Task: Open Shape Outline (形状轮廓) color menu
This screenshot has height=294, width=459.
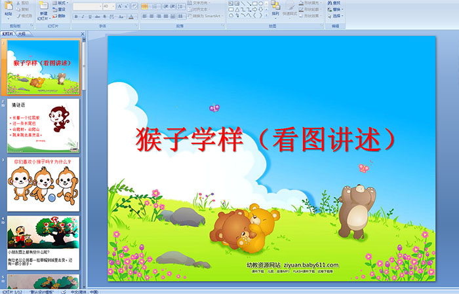Action: pos(310,9)
